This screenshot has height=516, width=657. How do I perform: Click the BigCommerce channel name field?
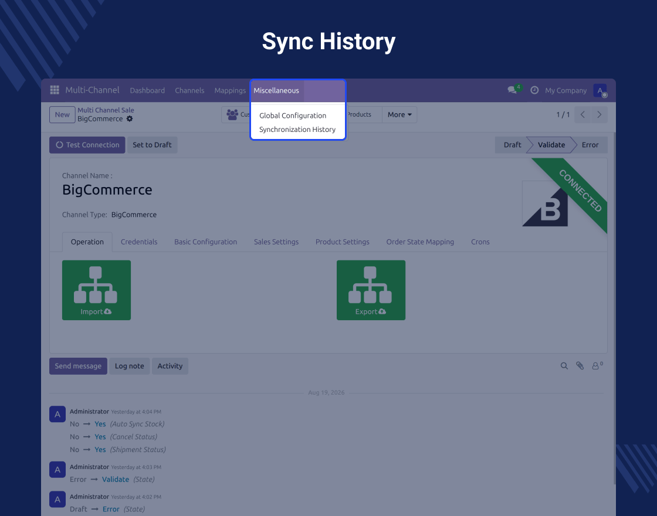[107, 190]
